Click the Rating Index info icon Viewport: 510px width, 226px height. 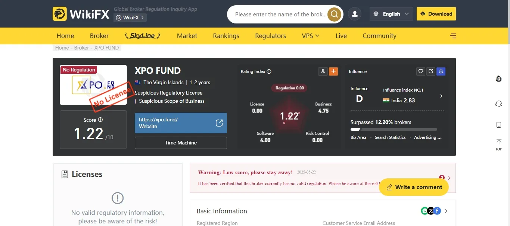pyautogui.click(x=269, y=71)
